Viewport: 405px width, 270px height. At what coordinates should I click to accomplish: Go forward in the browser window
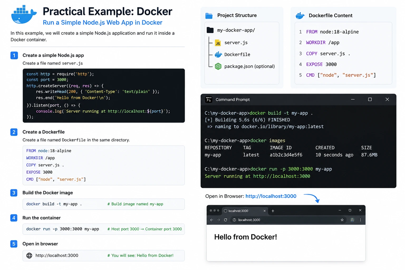(x=219, y=220)
